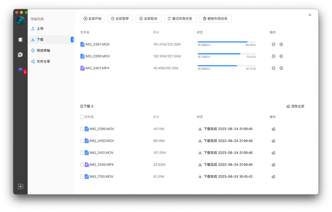The width and height of the screenshot is (332, 212).
Task: Click download-complete icon for IMG_1700.MOV
Action: pyautogui.click(x=200, y=176)
